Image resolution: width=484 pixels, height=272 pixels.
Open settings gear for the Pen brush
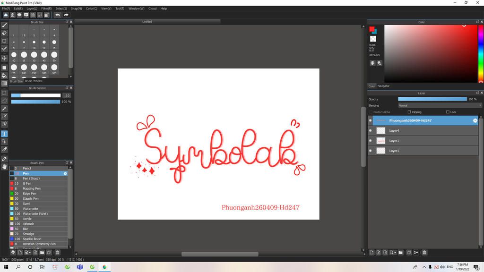(x=65, y=174)
